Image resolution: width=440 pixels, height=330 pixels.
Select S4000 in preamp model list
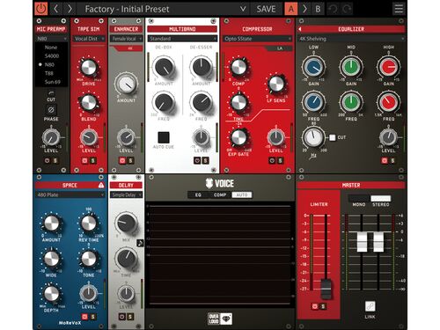[52, 55]
